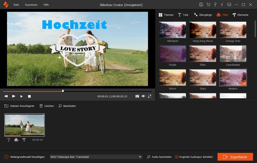Open the Exportieren menu

tap(31, 5)
